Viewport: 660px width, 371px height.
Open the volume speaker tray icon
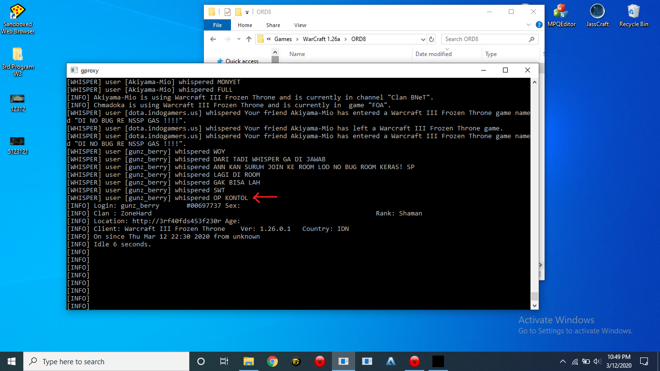point(598,361)
